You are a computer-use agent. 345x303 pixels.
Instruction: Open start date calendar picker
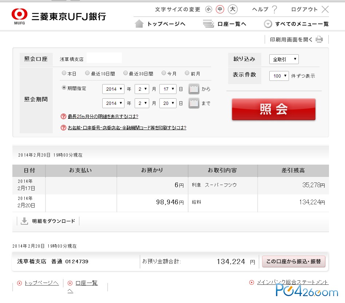point(194,89)
